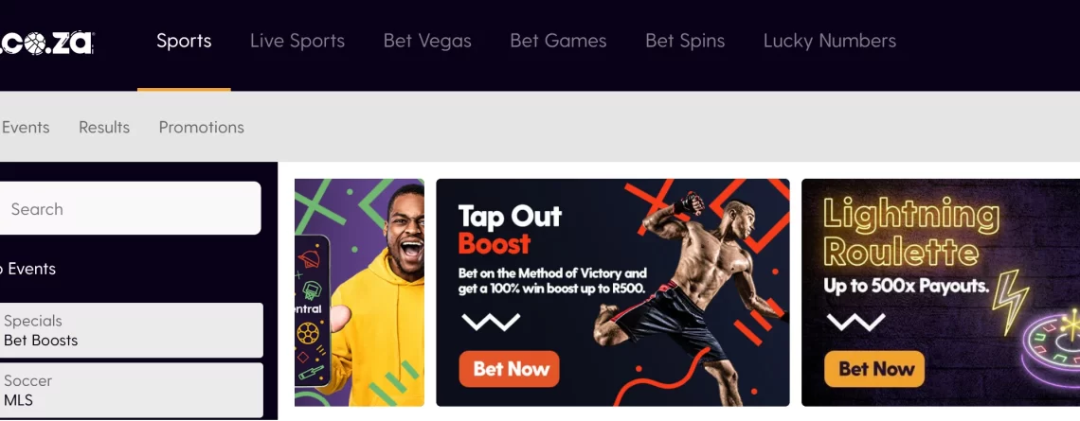Open the Results submenu item
This screenshot has height=421, width=1080.
tap(104, 128)
